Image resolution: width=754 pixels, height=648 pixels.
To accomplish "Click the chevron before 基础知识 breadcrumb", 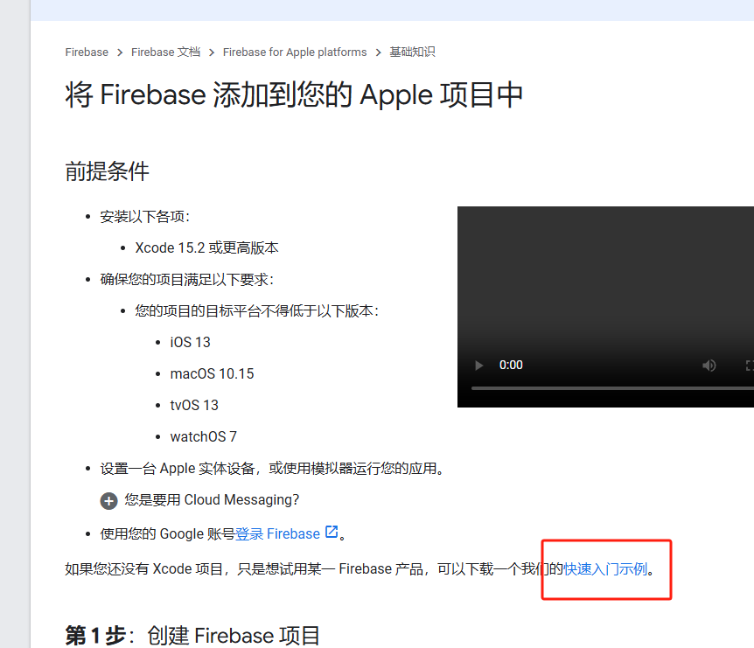I will (x=379, y=52).
